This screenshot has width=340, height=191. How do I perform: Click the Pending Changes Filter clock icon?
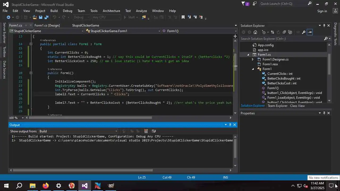(x=264, y=32)
